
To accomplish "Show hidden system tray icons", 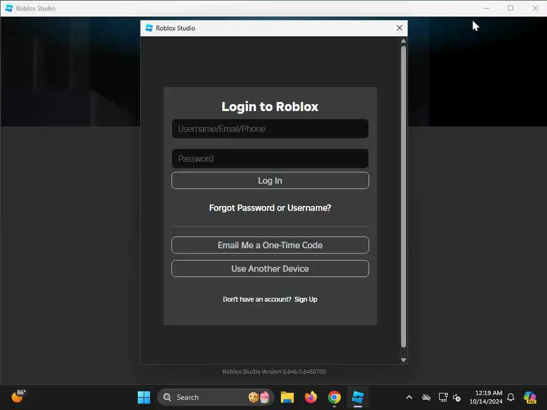I will click(409, 397).
